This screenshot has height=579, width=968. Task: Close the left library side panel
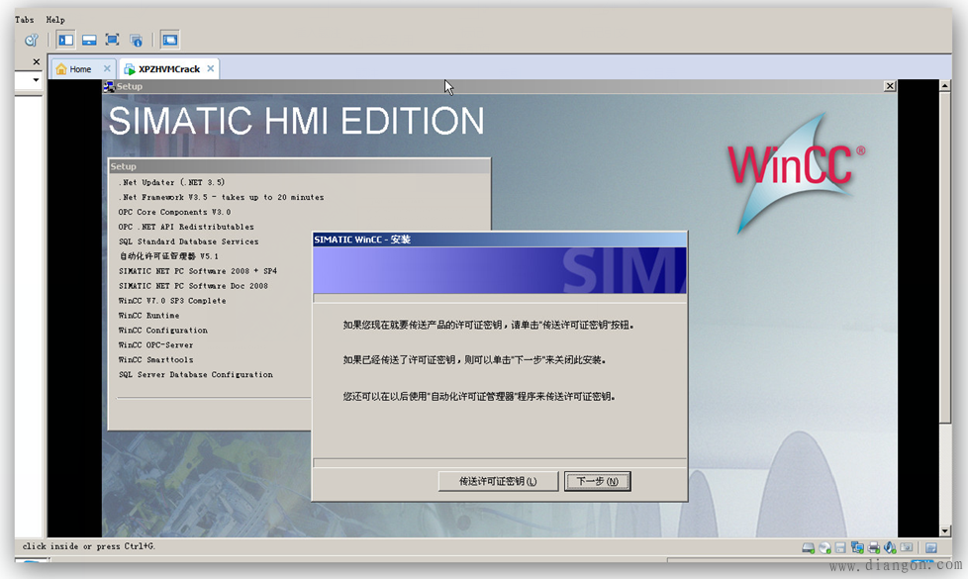36,61
